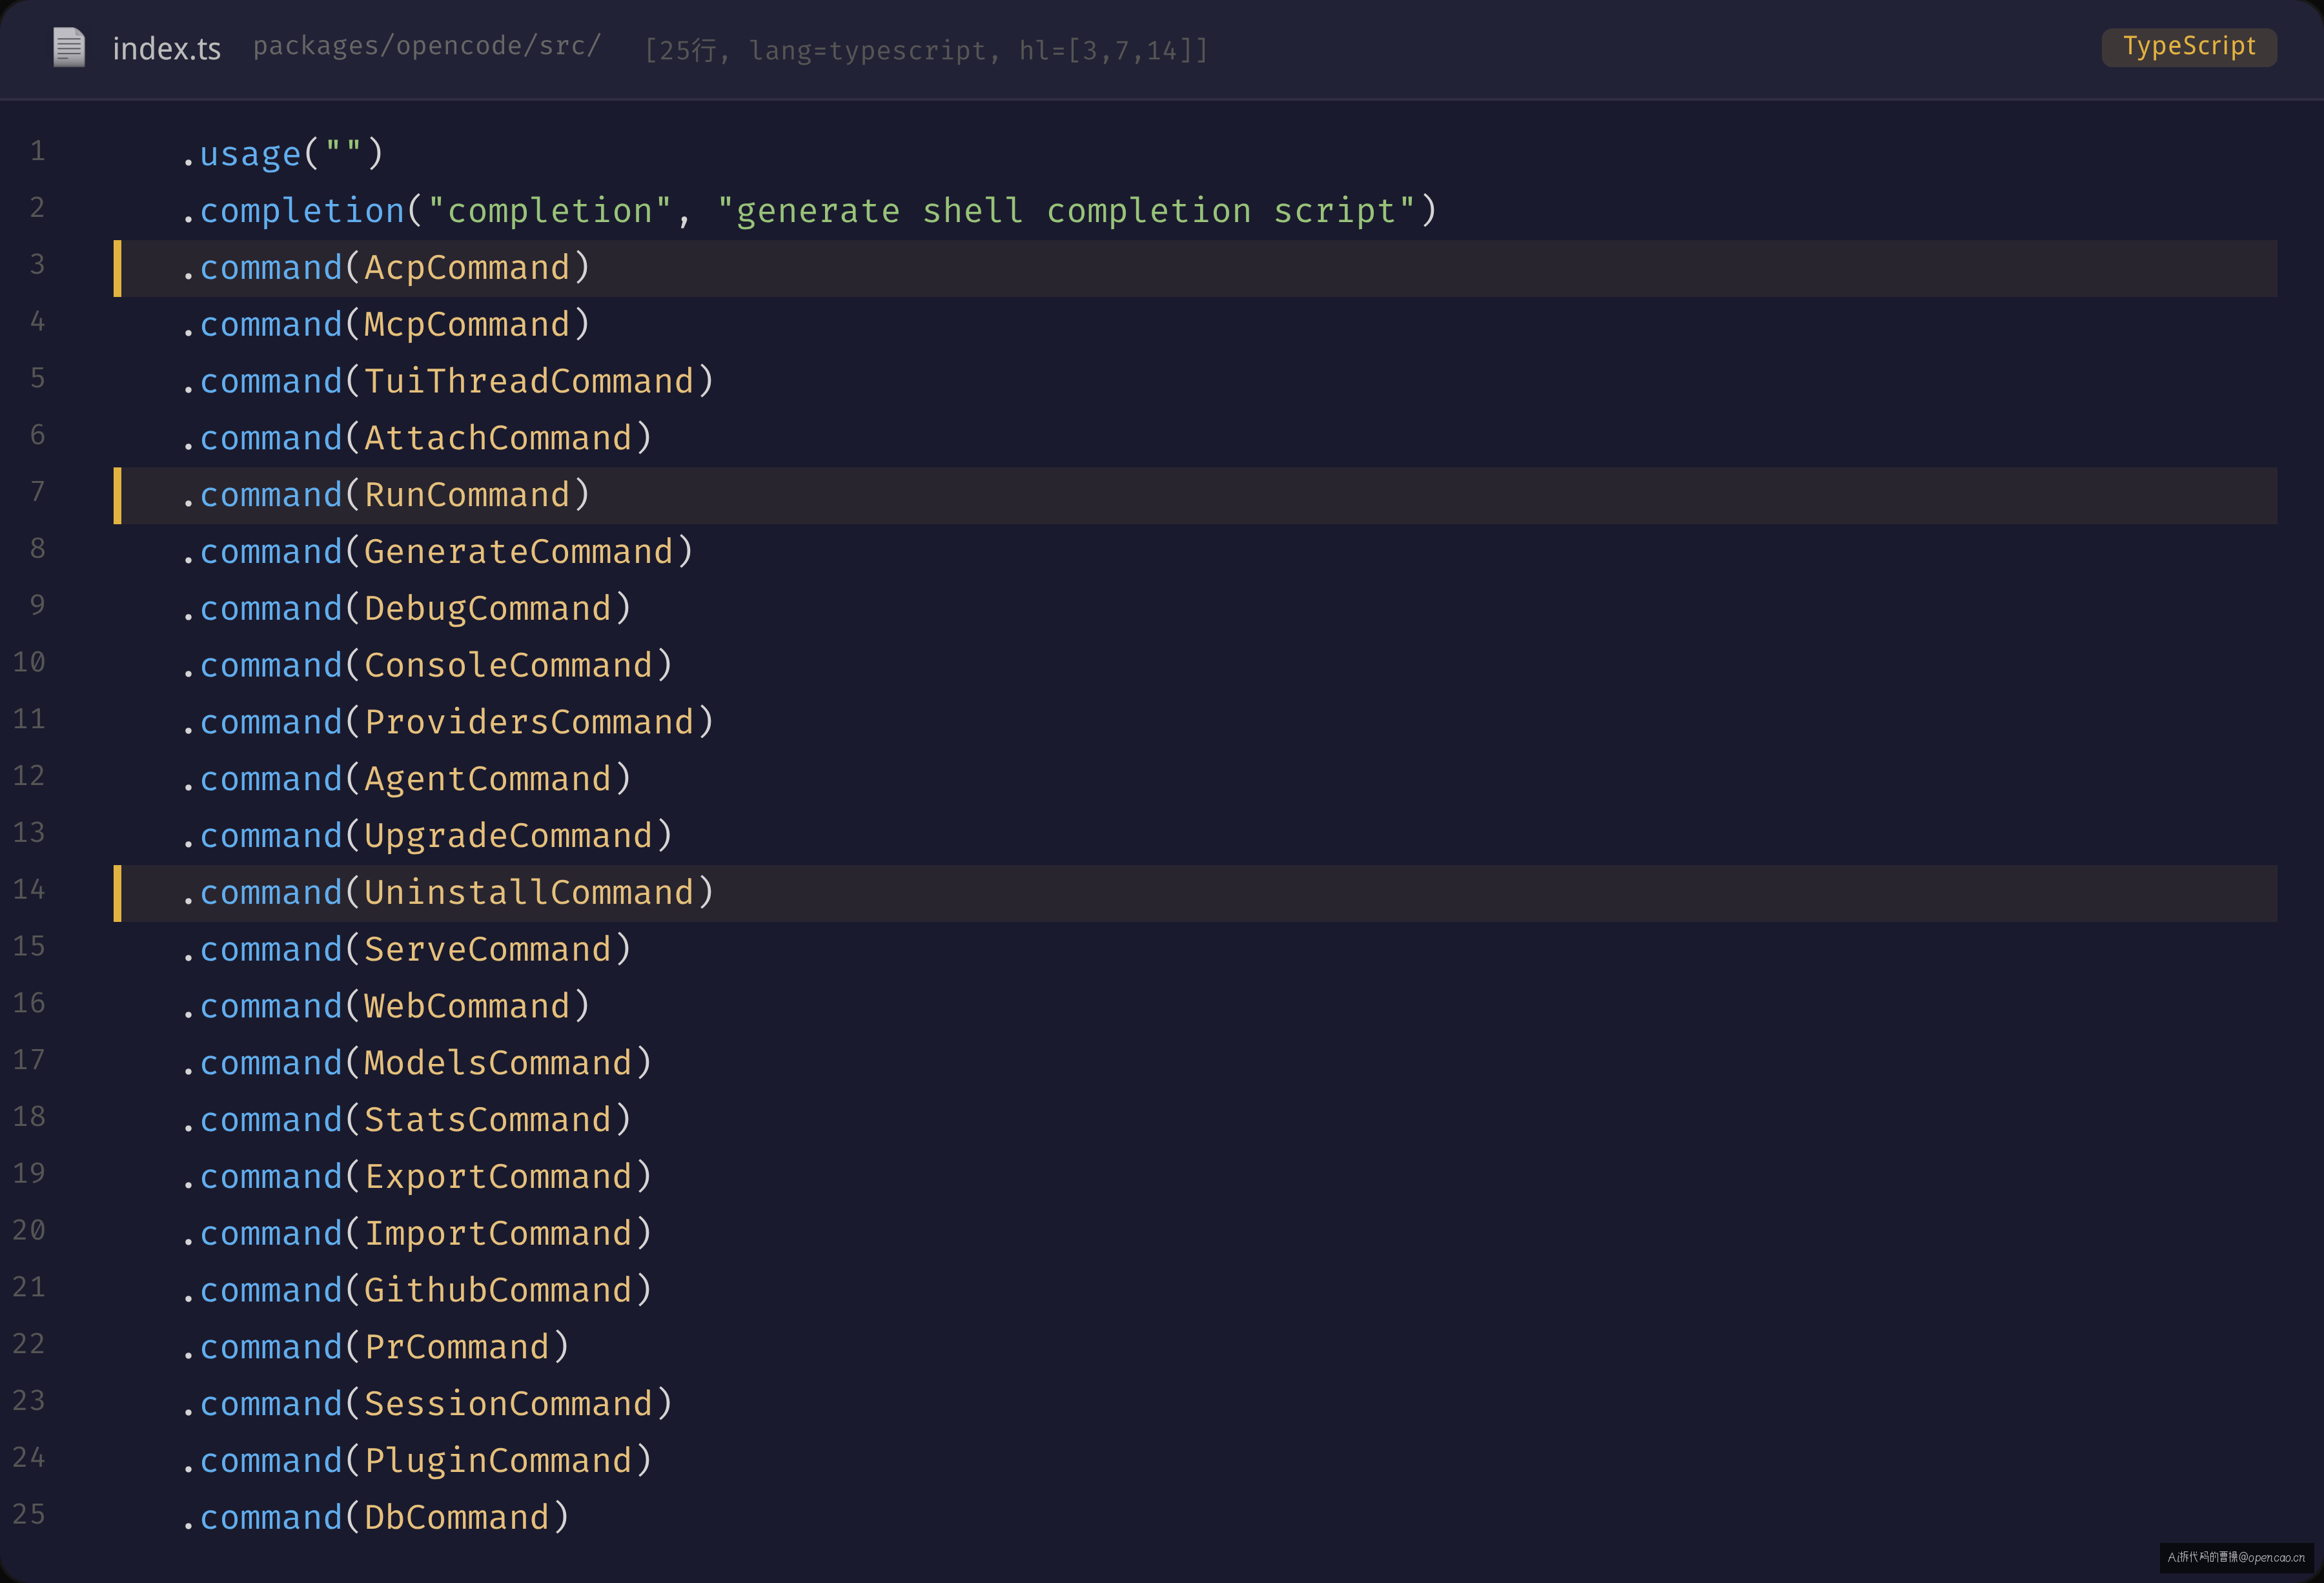Click line number 7 in gutter
2324x1583 pixels.
37,492
